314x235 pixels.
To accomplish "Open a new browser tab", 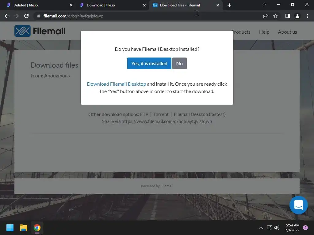I will [x=229, y=5].
